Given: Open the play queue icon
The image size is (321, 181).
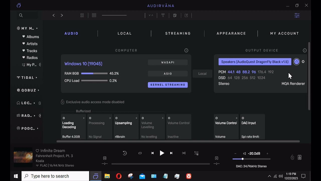Looking at the screenshot, I should [x=197, y=153].
